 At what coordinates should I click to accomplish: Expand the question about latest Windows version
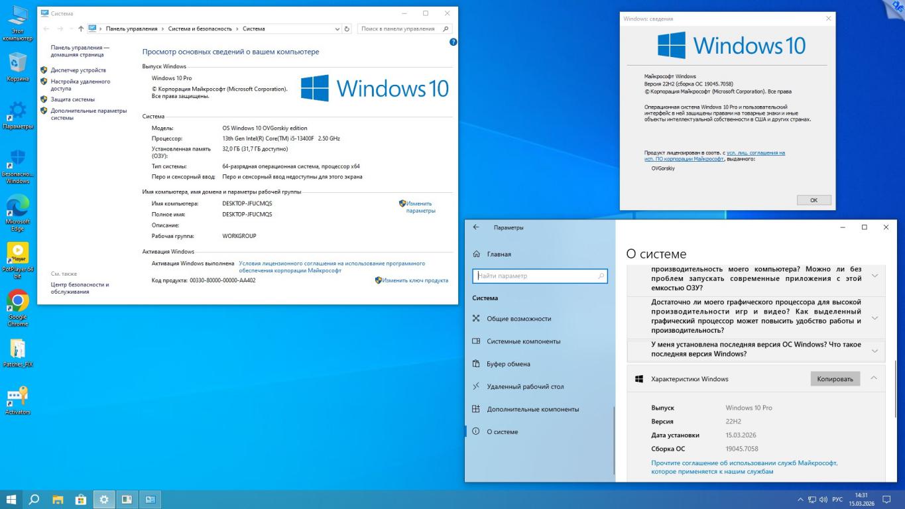(875, 350)
